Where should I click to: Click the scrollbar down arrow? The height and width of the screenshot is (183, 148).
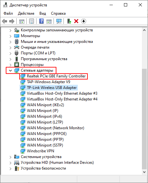[144, 172]
